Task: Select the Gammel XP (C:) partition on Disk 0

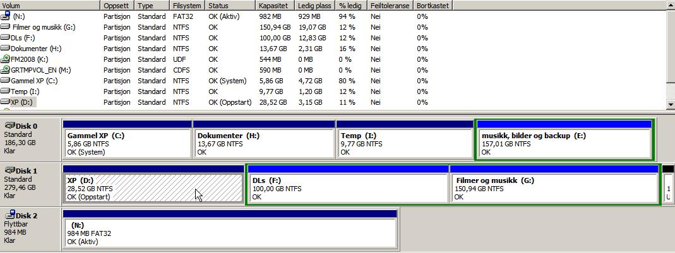Action: pos(127,140)
